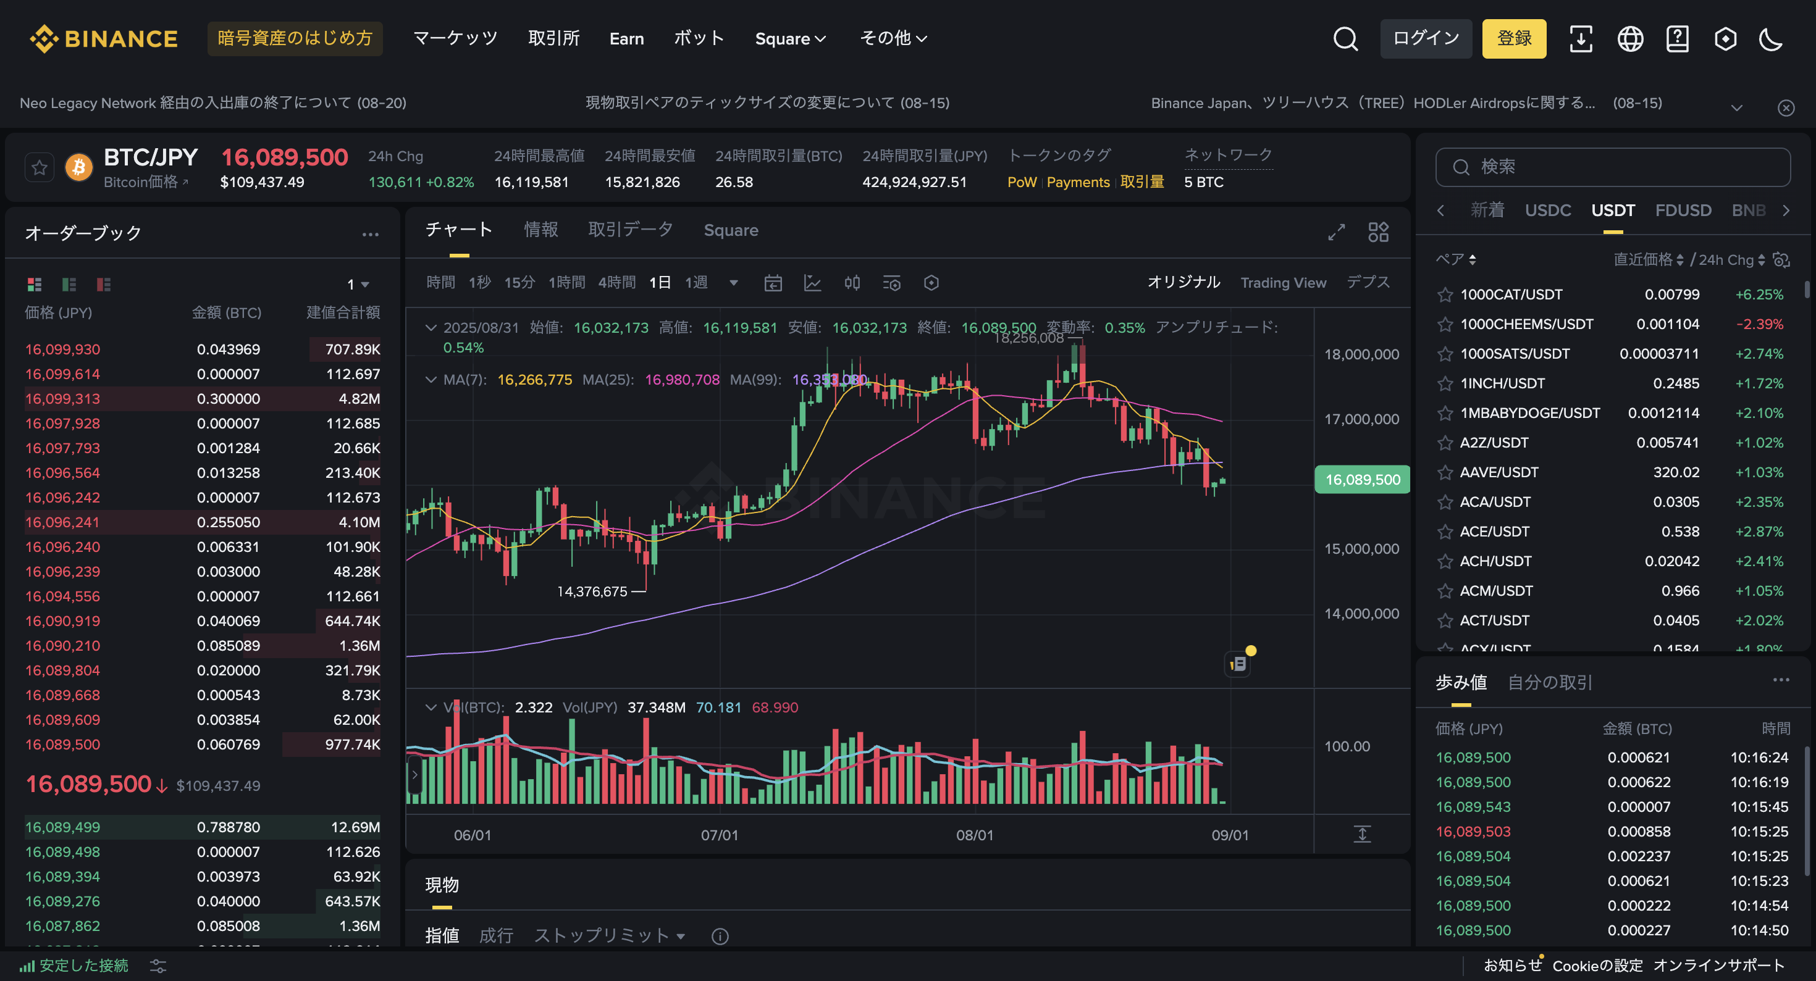The image size is (1816, 981).
Task: Open the その他 dropdown menu
Action: coord(893,39)
